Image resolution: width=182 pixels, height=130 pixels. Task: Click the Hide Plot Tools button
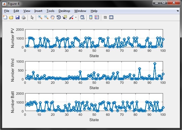[105, 17]
